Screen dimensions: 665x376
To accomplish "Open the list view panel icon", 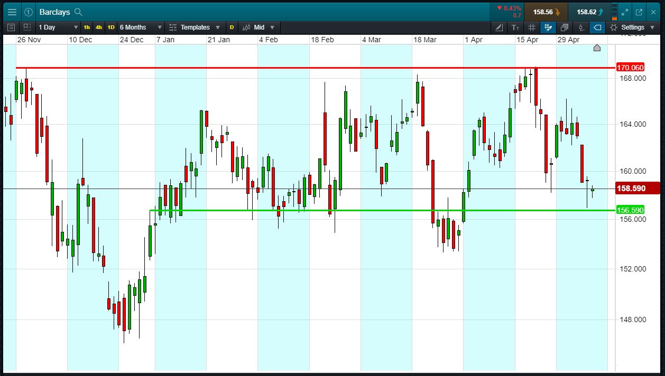I will [12, 27].
